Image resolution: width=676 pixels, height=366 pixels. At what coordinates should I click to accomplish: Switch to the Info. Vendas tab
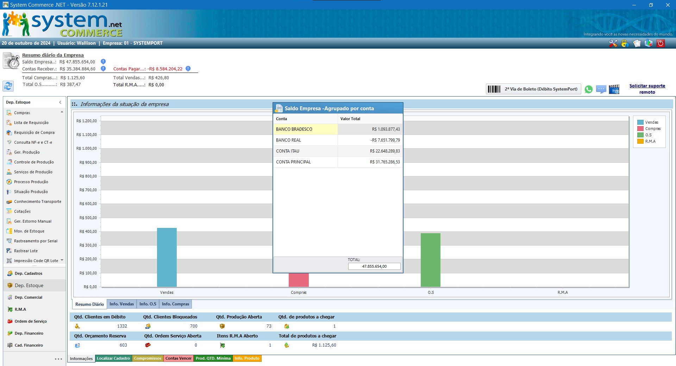pos(121,304)
